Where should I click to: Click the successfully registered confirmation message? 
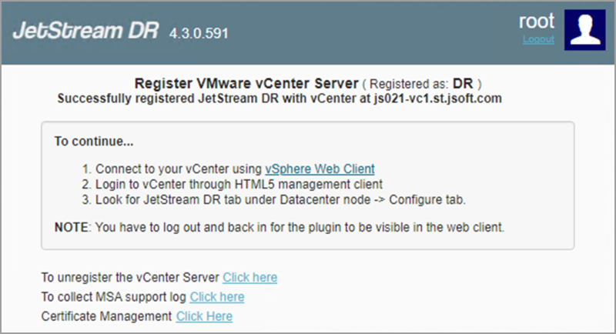coord(280,98)
